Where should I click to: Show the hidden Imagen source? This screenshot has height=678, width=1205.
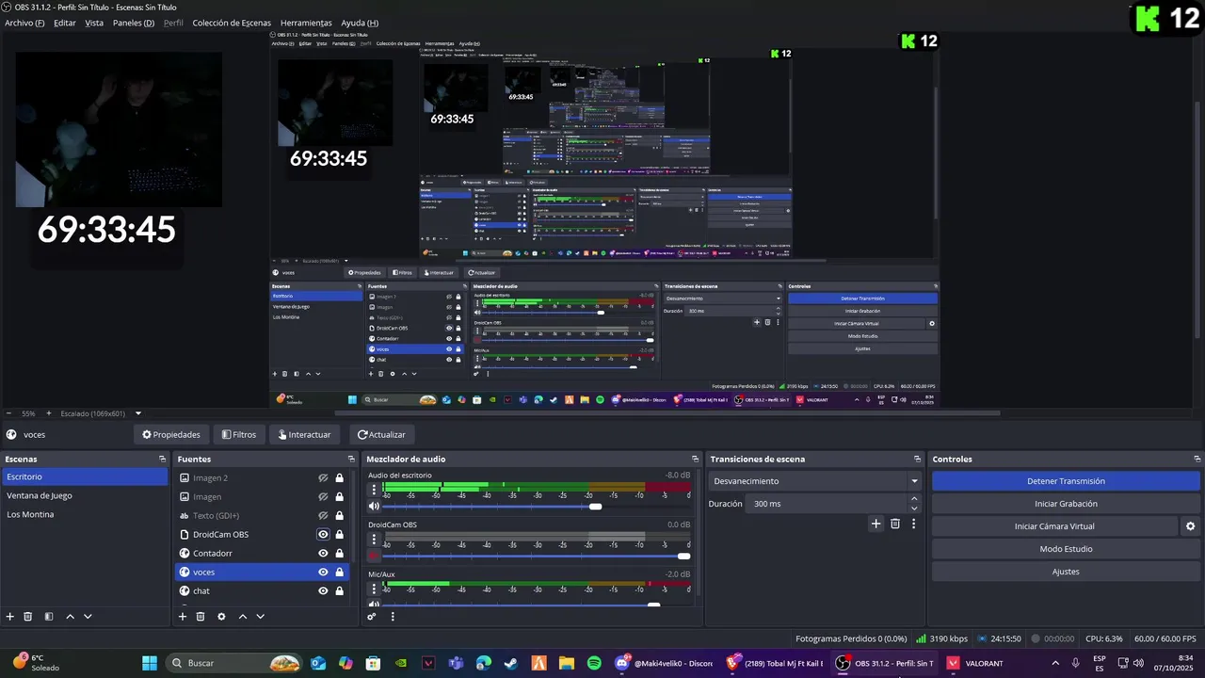(x=323, y=497)
